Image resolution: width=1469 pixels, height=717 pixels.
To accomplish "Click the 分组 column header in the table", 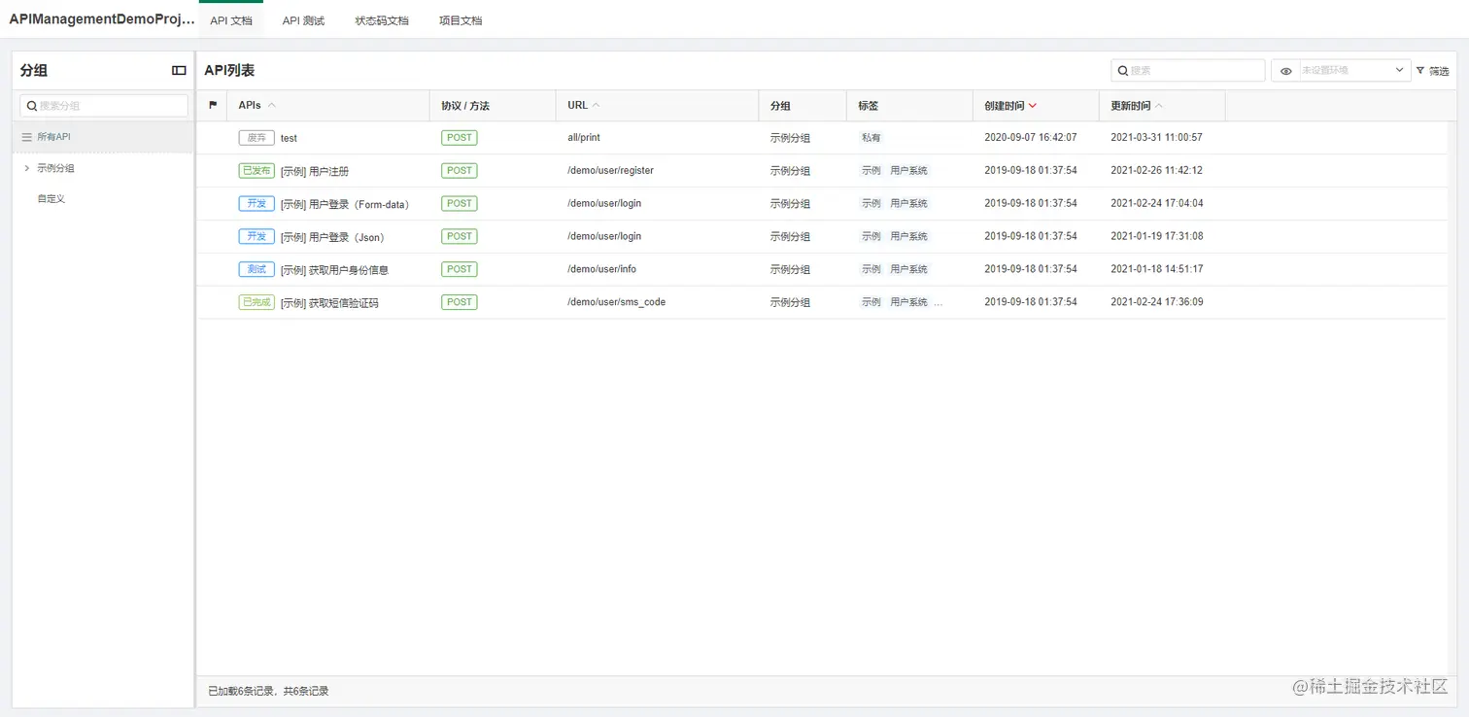I will pyautogui.click(x=780, y=106).
